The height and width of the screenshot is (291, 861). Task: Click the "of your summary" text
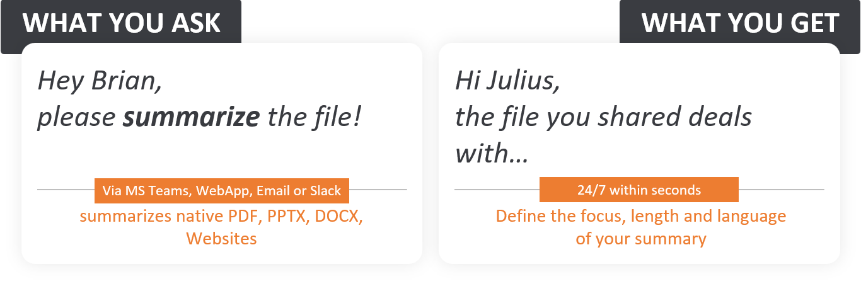coord(641,239)
